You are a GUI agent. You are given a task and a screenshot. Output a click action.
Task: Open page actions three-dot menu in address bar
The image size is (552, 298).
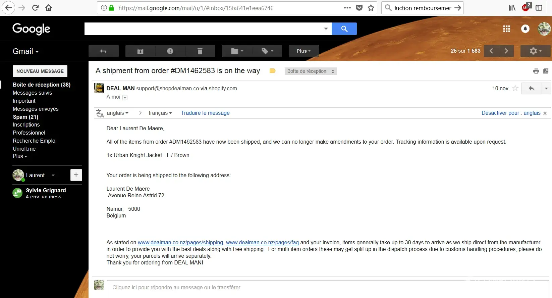(x=347, y=8)
